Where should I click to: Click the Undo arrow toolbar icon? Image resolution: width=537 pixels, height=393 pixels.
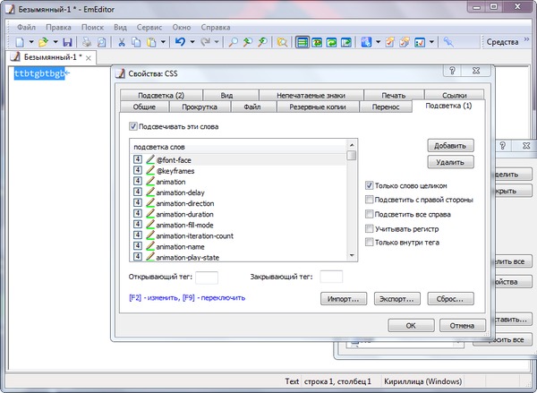click(181, 42)
